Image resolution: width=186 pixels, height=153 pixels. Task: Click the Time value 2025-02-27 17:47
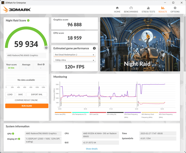pyautogui.click(x=158, y=133)
